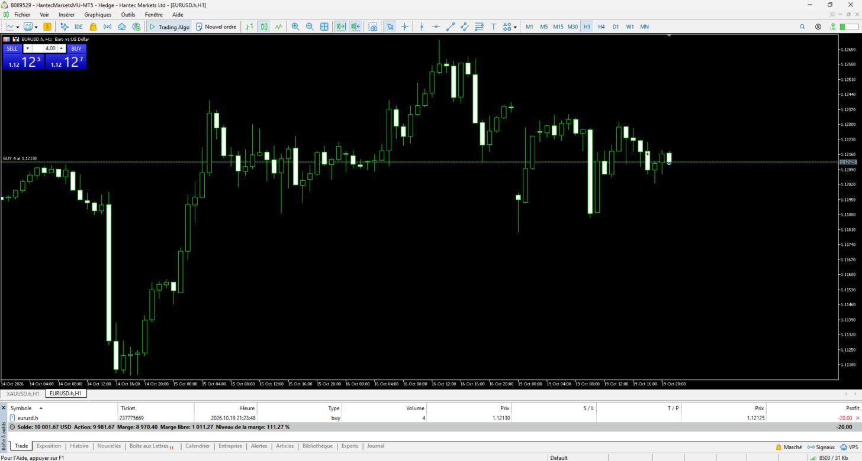The height and width of the screenshot is (461, 862).
Task: Draw a trendline on chart
Action: [450, 27]
